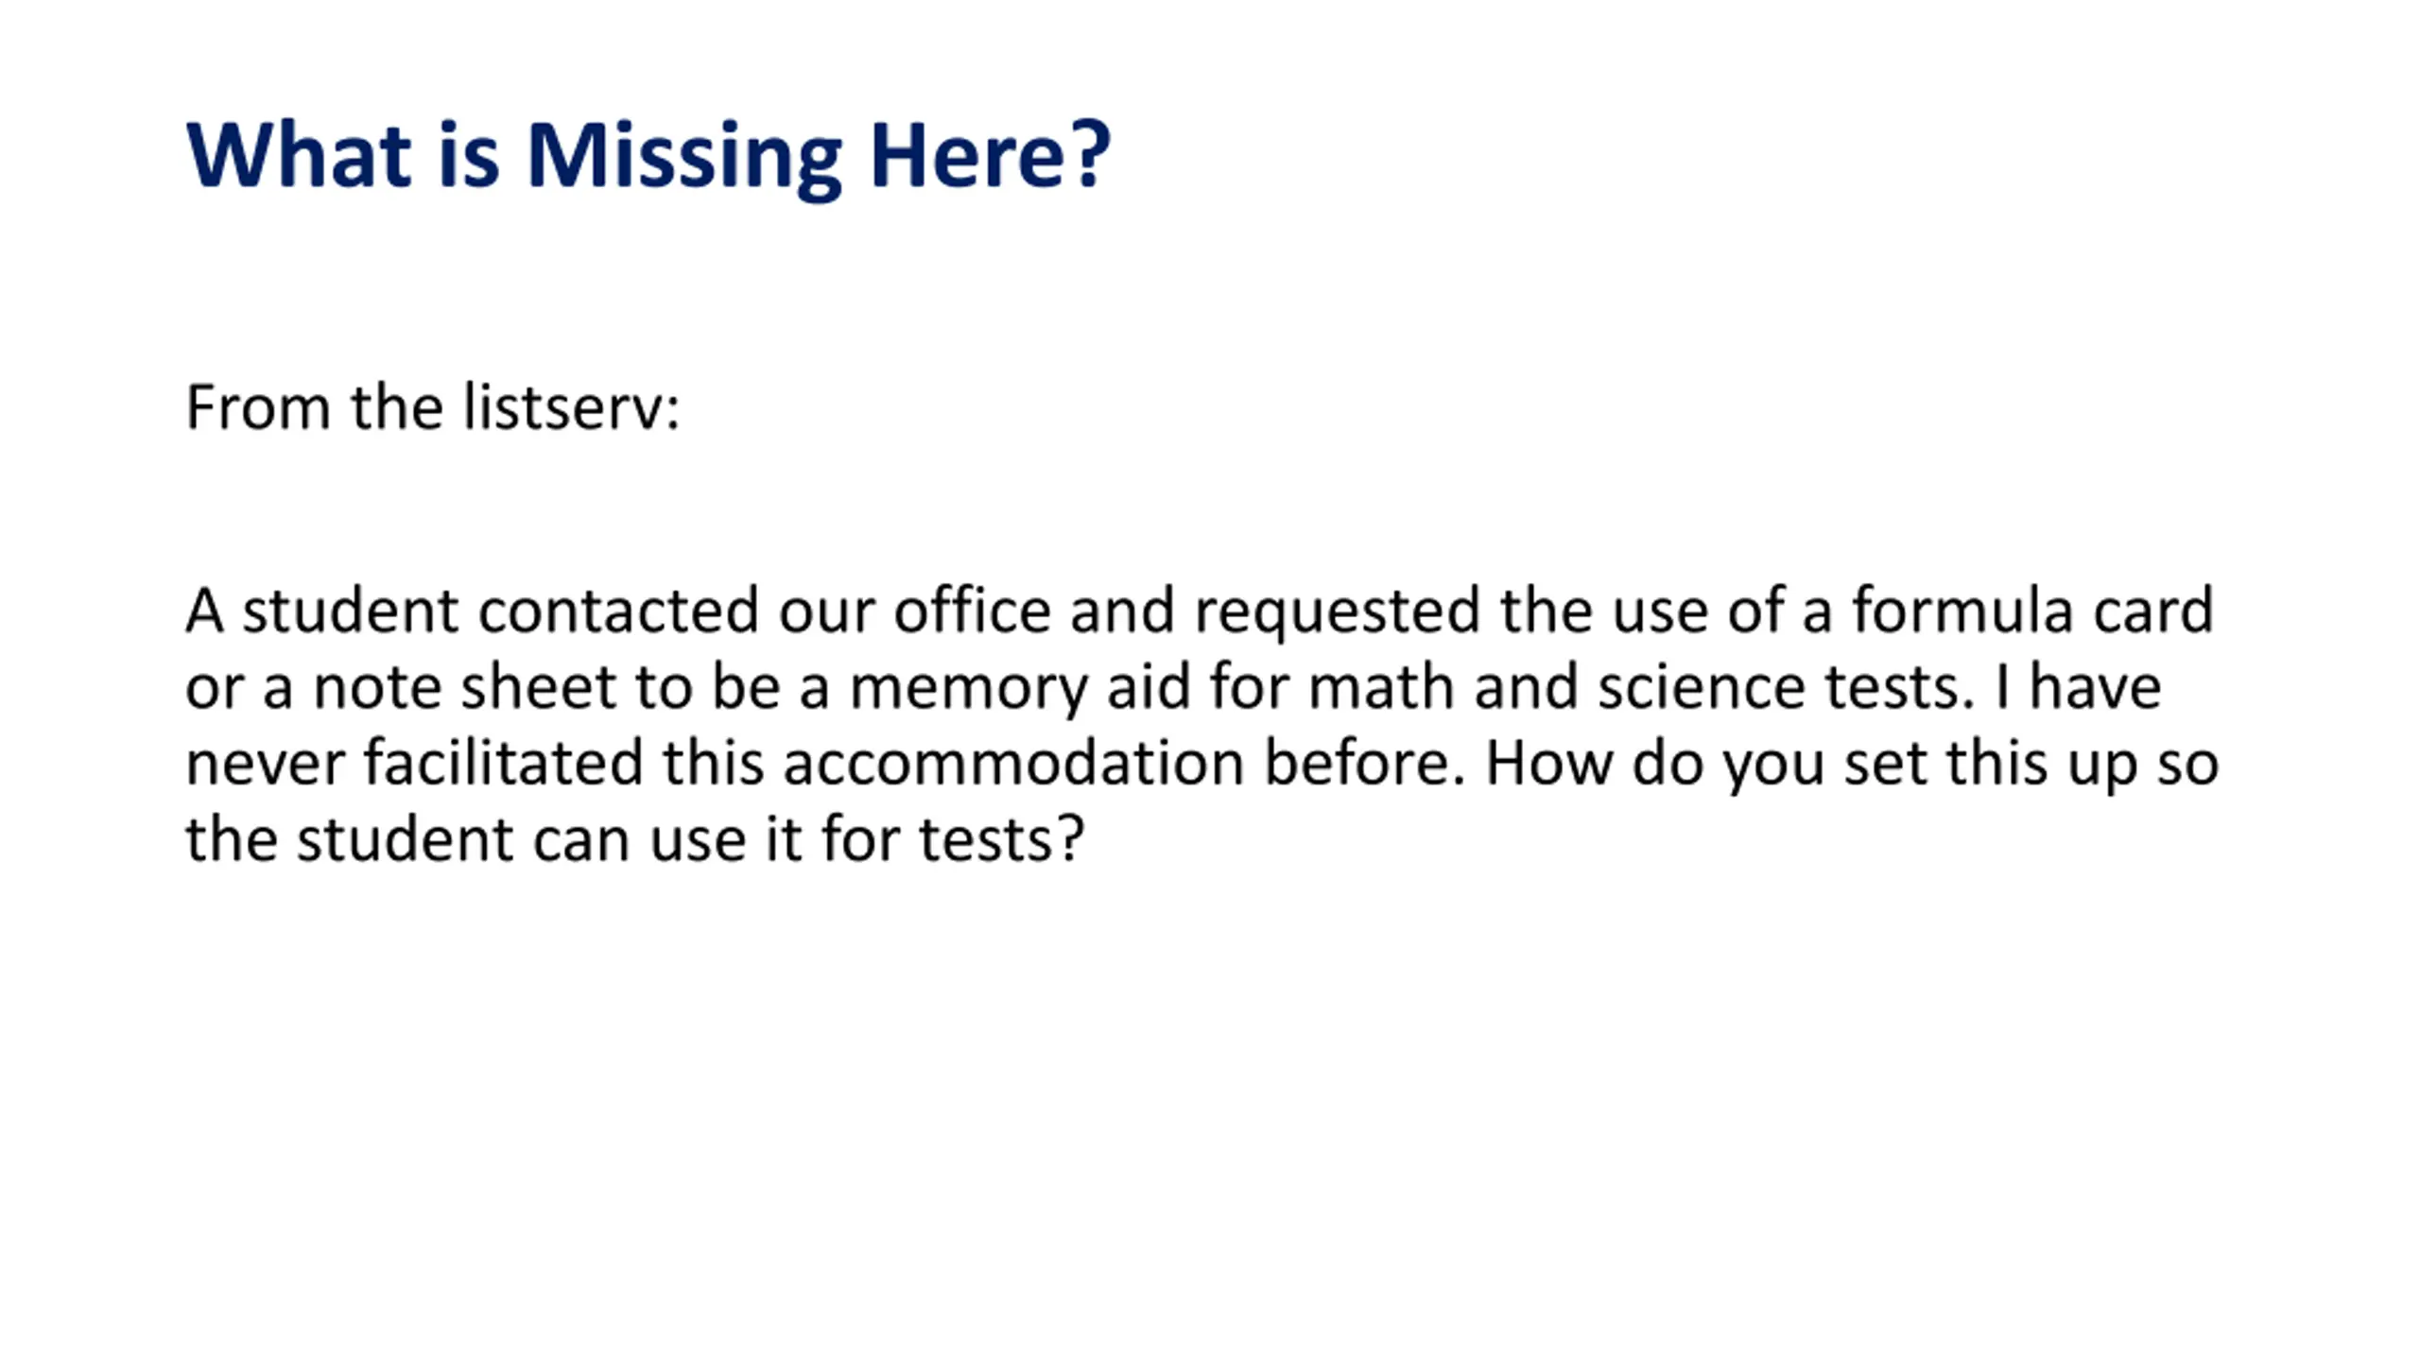The width and height of the screenshot is (2420, 1361).
Task: Click the word 'facilitated' in the paragraph
Action: [x=503, y=762]
